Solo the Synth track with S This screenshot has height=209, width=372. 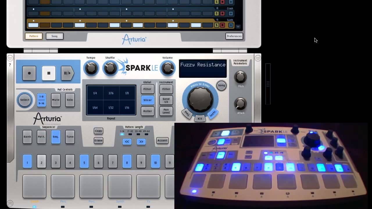coord(217,25)
